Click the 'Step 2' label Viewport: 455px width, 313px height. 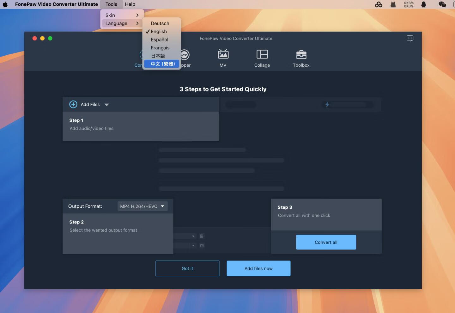(x=76, y=222)
